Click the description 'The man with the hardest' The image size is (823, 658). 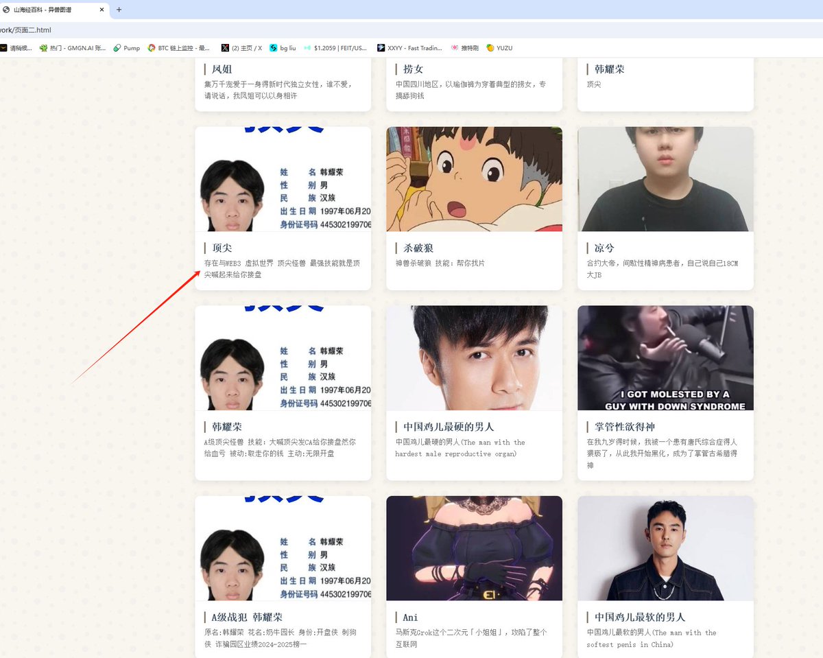460,448
